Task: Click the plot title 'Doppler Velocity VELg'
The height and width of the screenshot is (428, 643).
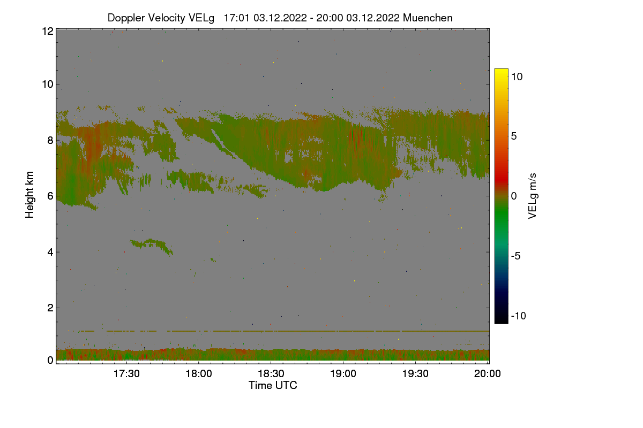Action: (x=161, y=18)
